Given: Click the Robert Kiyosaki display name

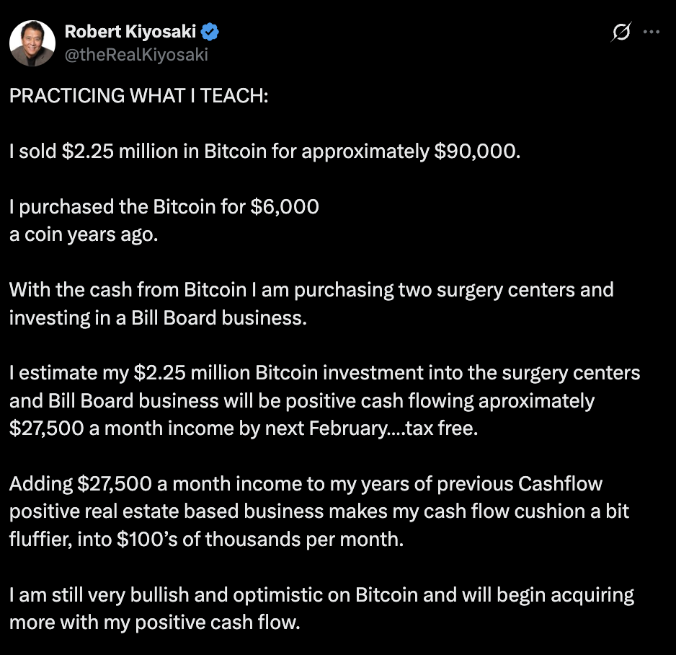Looking at the screenshot, I should [x=130, y=32].
